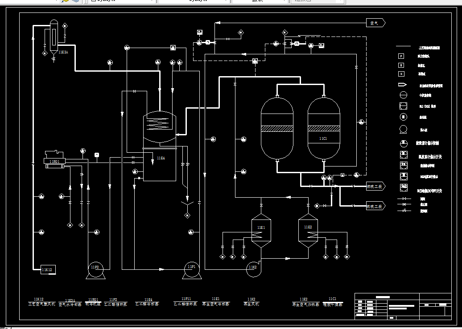Click the legend plain circle instrument symbol

click(404, 95)
